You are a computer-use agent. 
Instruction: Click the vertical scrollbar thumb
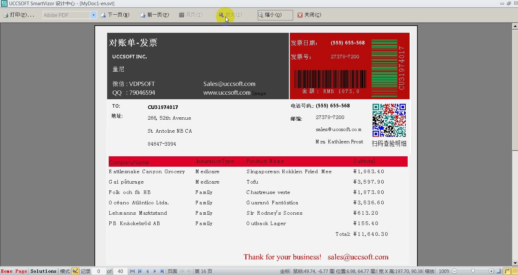[515, 90]
